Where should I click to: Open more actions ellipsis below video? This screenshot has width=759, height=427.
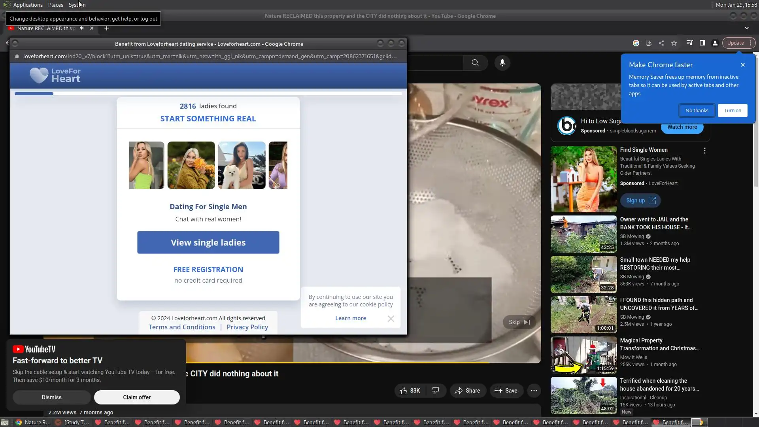[534, 391]
